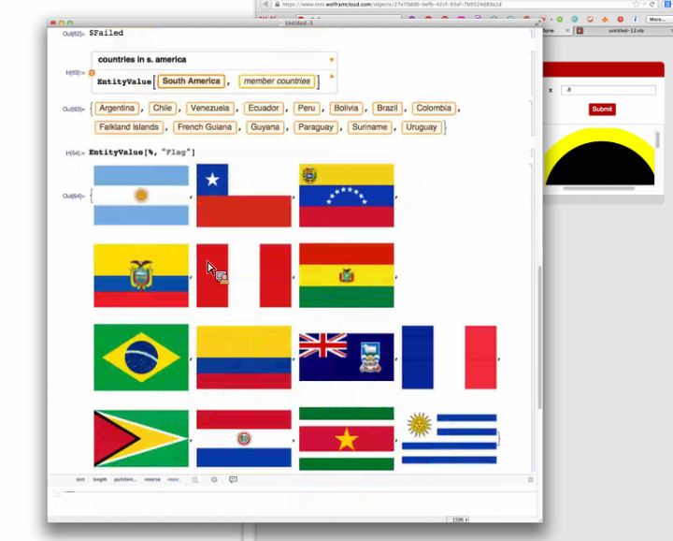Click the magnifier icon in suggestions bar

click(195, 479)
